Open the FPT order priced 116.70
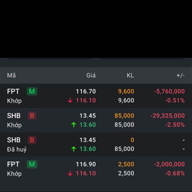This screenshot has width=192, height=192. click(96, 96)
